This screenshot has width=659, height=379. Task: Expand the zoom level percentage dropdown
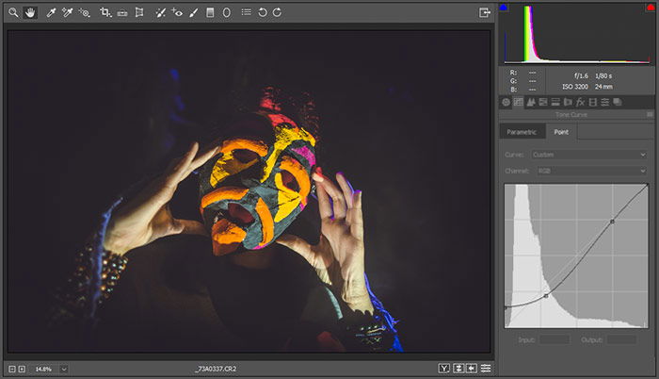[x=64, y=369]
